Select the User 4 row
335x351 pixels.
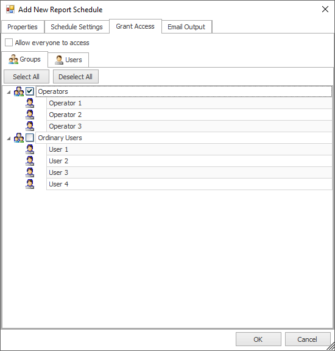(x=189, y=184)
